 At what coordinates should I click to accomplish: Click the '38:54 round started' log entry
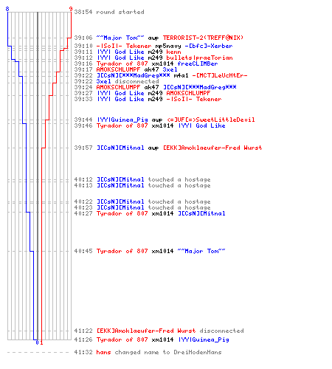coord(109,12)
